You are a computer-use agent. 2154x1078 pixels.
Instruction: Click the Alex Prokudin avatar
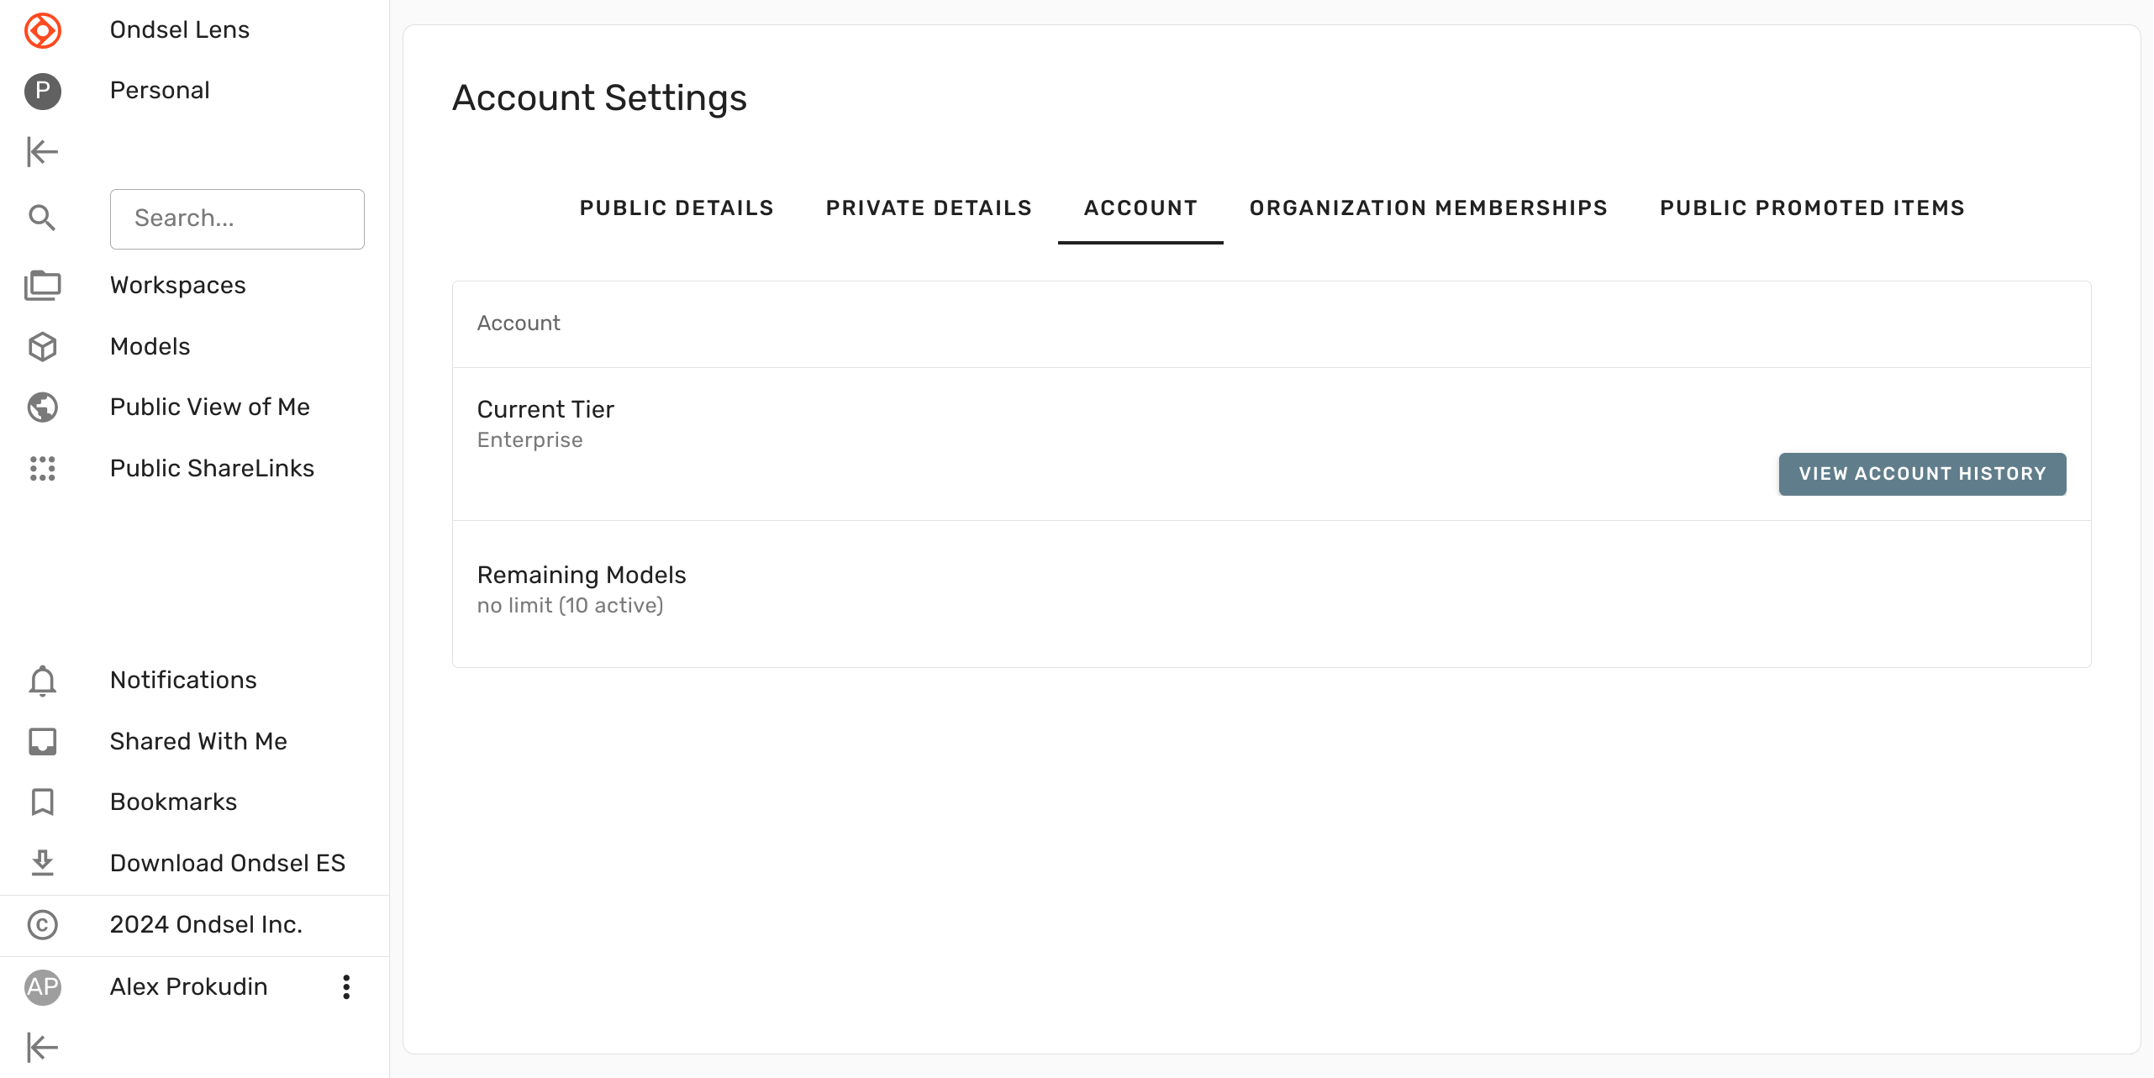[43, 987]
